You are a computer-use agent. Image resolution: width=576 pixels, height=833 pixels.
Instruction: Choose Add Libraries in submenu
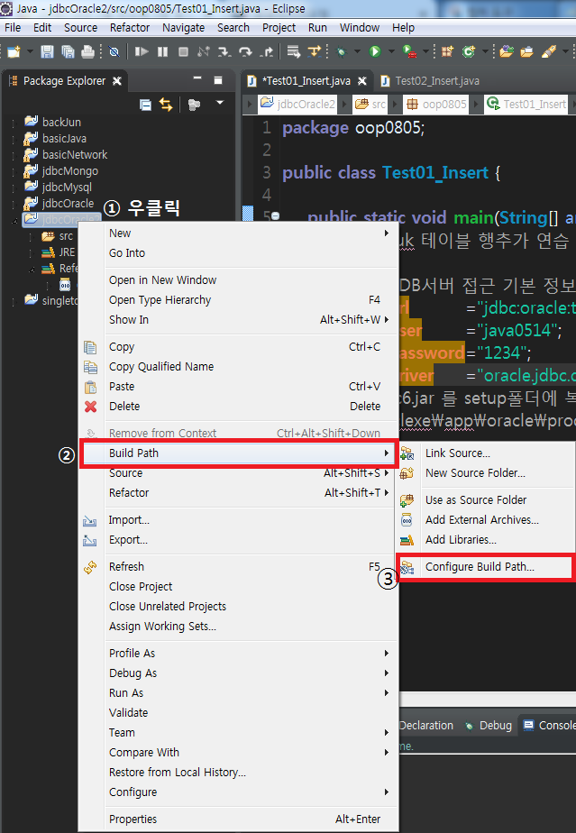tap(461, 540)
